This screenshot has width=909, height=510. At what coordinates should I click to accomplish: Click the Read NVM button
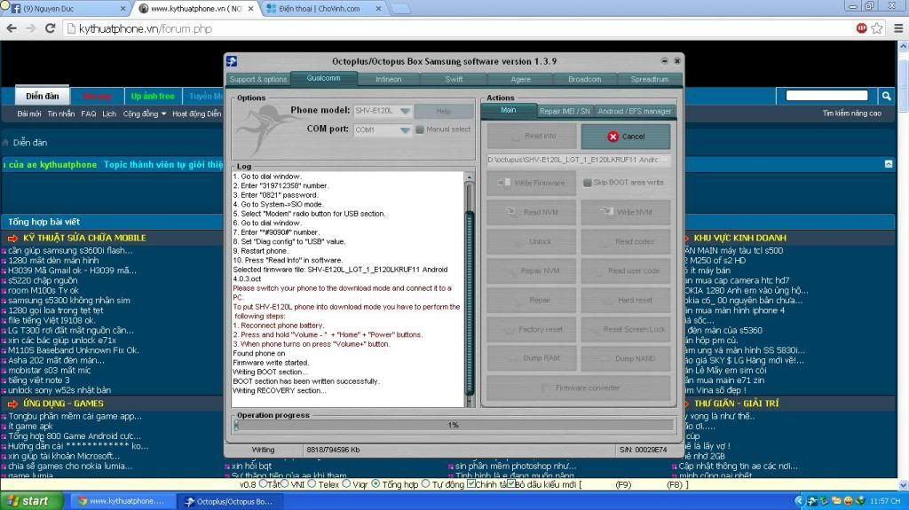click(532, 212)
